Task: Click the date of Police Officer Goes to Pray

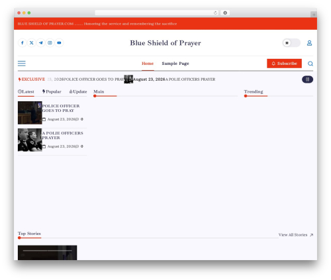Action: (59, 119)
